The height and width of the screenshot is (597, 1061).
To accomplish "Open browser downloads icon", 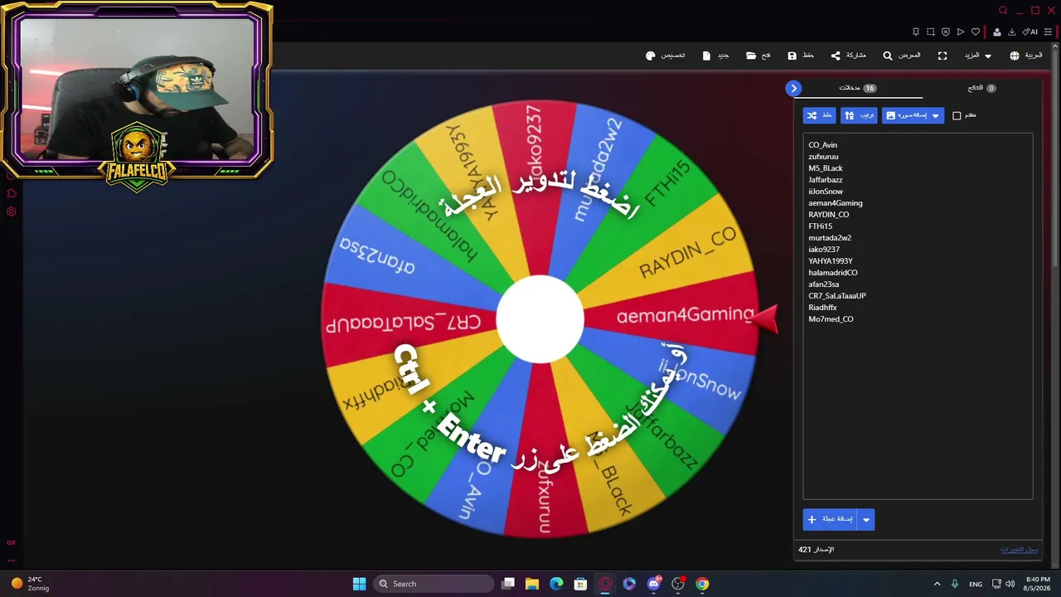I will pos(1012,32).
